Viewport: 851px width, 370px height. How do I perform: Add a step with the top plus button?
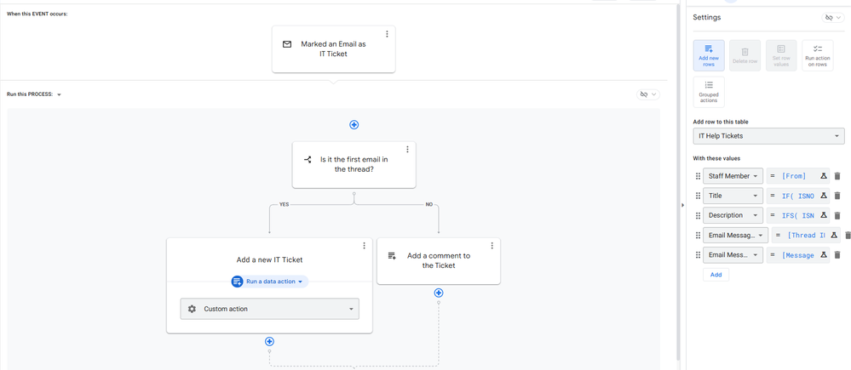pos(354,124)
